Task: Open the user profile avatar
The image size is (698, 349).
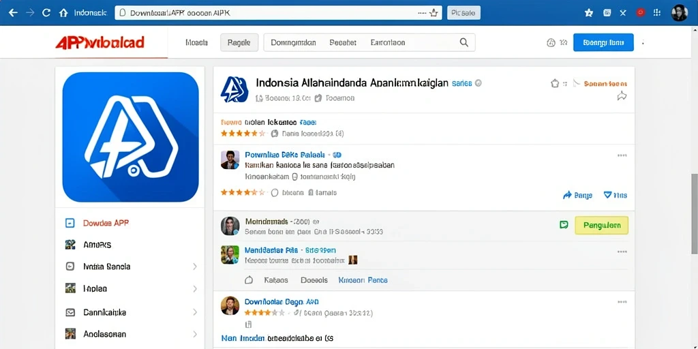Action: pos(680,12)
